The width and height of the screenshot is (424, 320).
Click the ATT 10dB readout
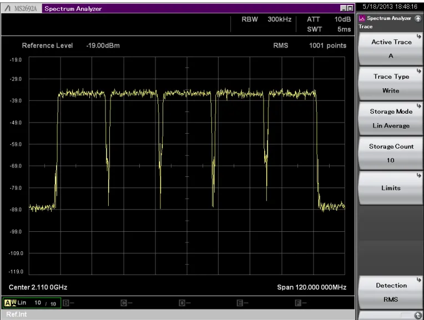pos(329,19)
